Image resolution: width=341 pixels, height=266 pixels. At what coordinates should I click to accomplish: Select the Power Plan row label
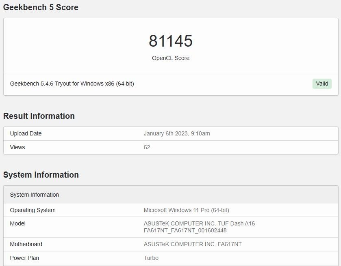[x=24, y=258]
